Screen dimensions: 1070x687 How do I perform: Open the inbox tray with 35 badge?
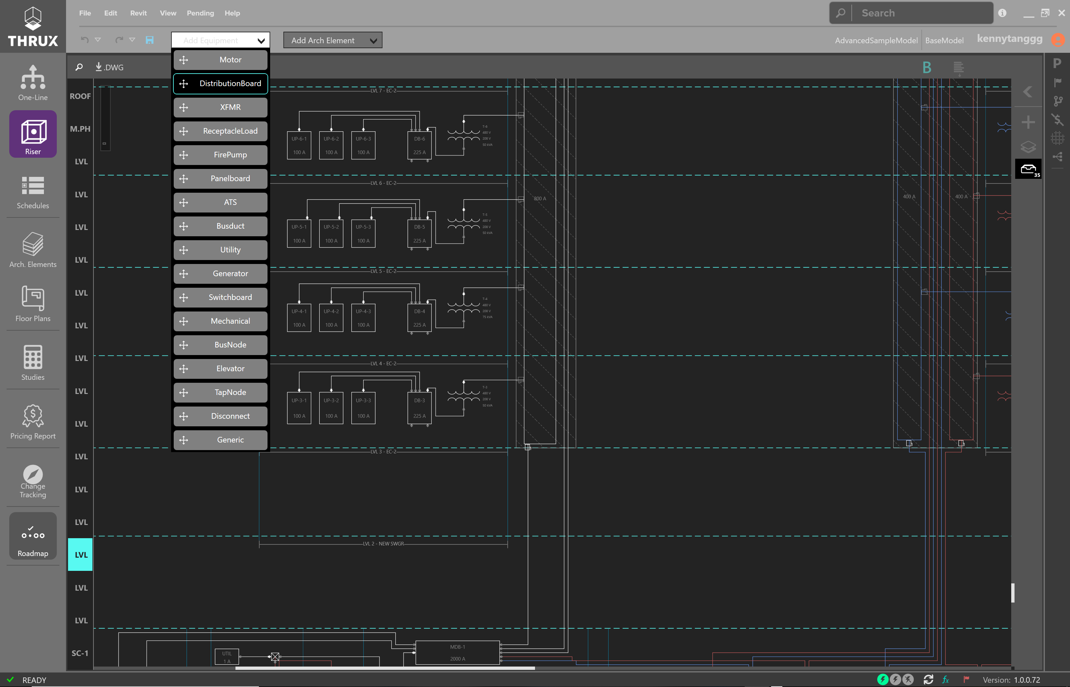click(x=1028, y=169)
